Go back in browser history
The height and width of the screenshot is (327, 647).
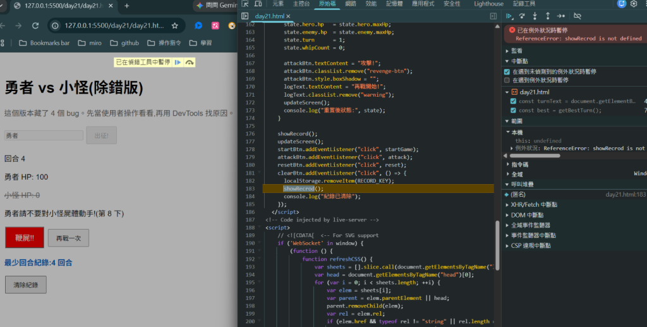pyautogui.click(x=3, y=25)
